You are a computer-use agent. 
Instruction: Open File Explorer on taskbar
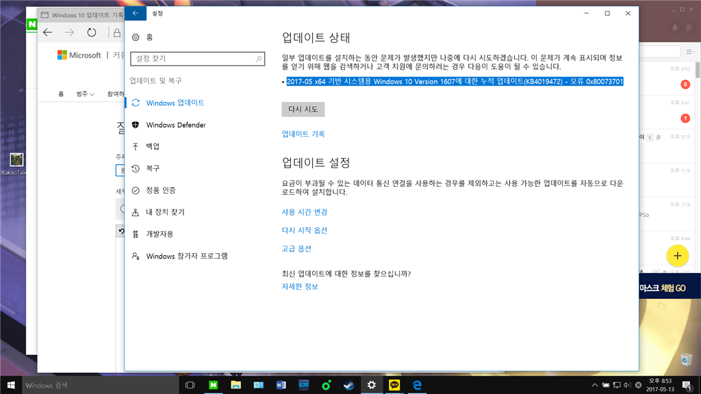point(236,385)
